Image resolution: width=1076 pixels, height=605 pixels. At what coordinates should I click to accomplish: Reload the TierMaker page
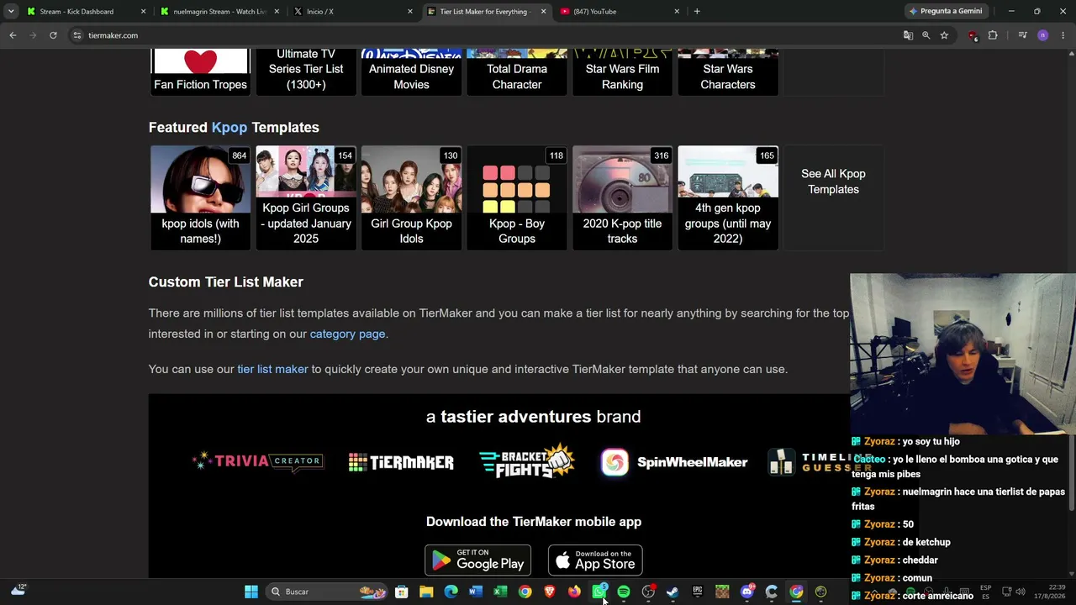[53, 35]
